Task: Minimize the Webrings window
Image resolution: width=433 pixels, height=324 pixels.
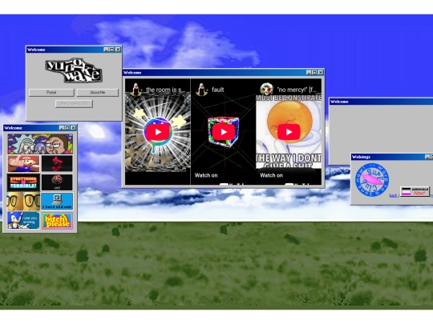Action: click(x=427, y=157)
